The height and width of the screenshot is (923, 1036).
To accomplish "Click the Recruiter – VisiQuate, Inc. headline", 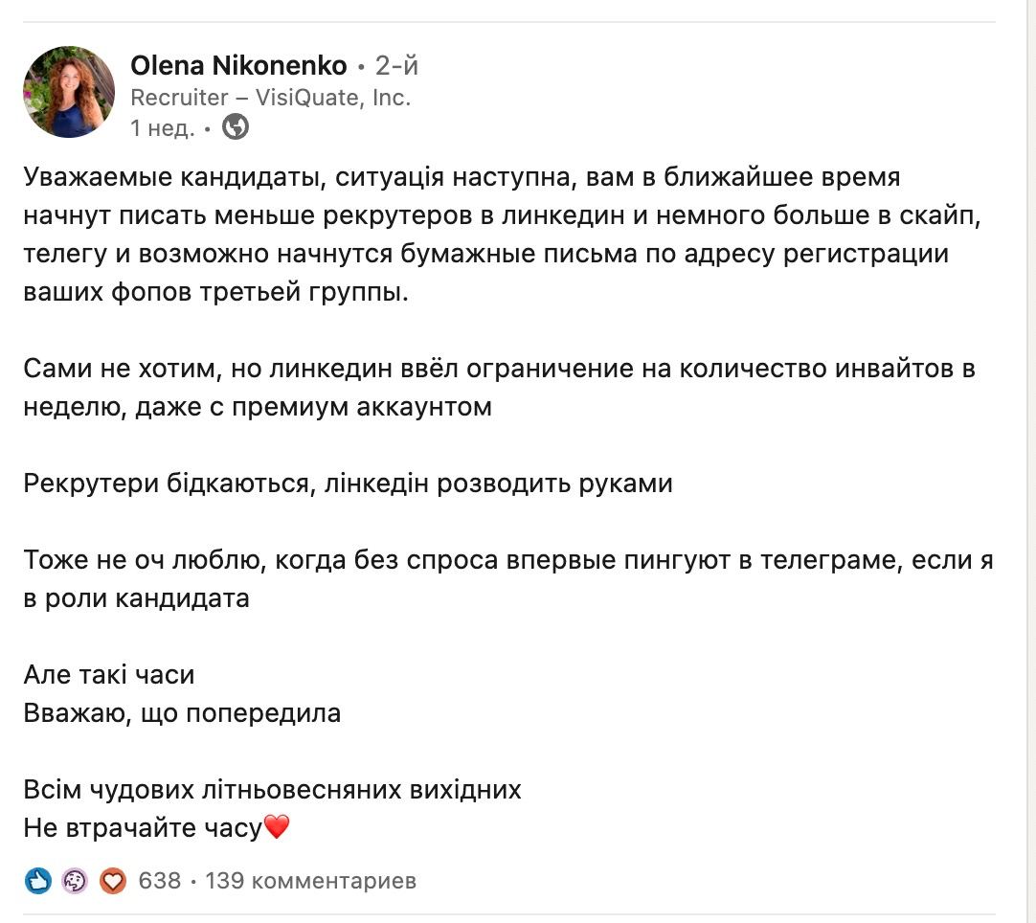I will click(x=270, y=97).
